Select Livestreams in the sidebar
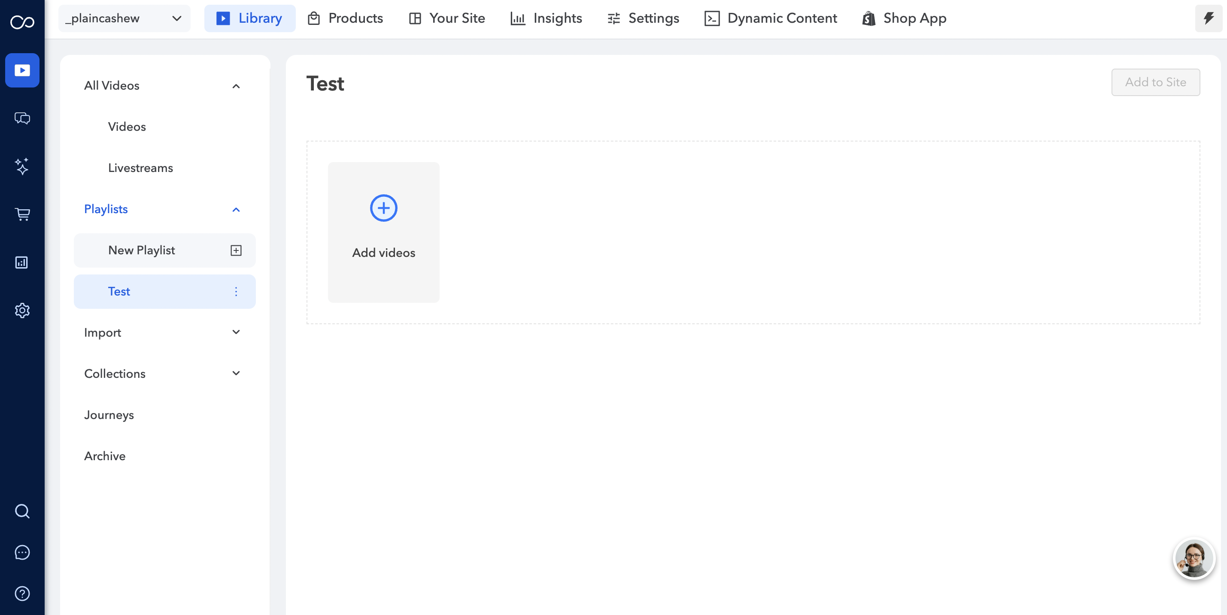 tap(140, 168)
